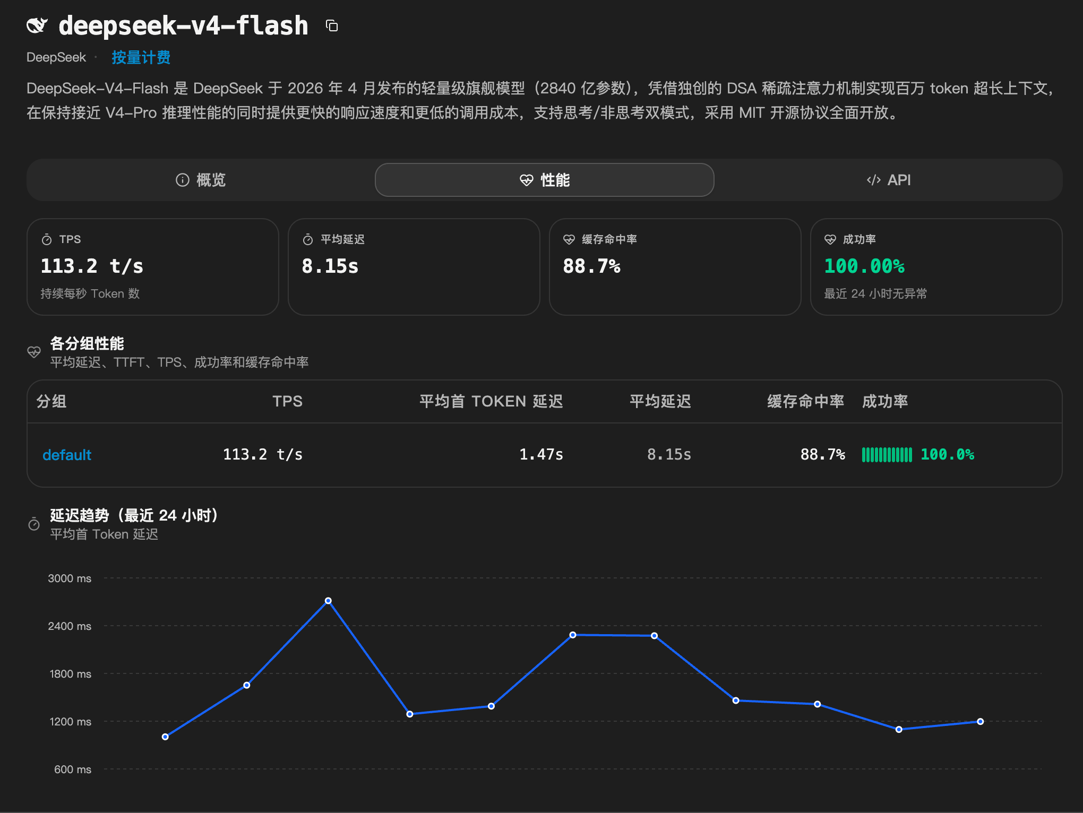1083x813 pixels.
Task: Click the 88.7% cell in default row
Action: point(823,454)
